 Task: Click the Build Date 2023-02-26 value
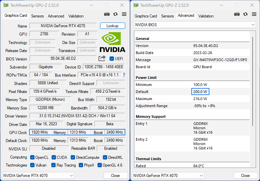pyautogui.click(x=203, y=53)
